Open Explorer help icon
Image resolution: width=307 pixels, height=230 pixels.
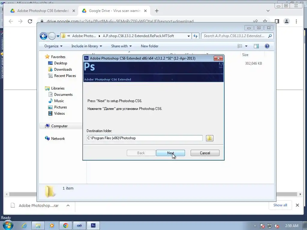(267, 46)
